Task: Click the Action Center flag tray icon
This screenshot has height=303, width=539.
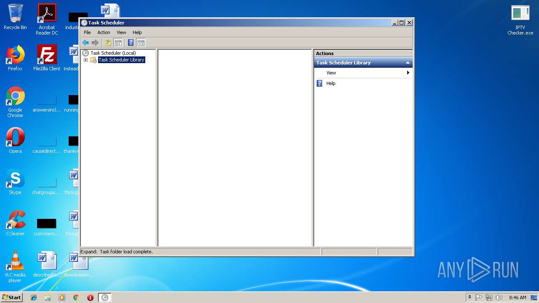Action: click(x=479, y=298)
